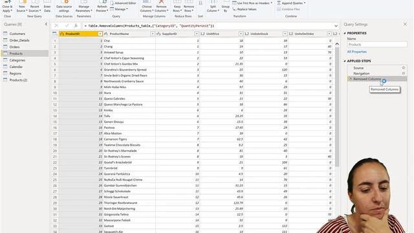Click the SupplierID data type icon
The image size is (414, 233).
(x=158, y=34)
